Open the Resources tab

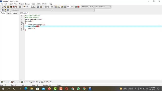[x=15, y=82]
